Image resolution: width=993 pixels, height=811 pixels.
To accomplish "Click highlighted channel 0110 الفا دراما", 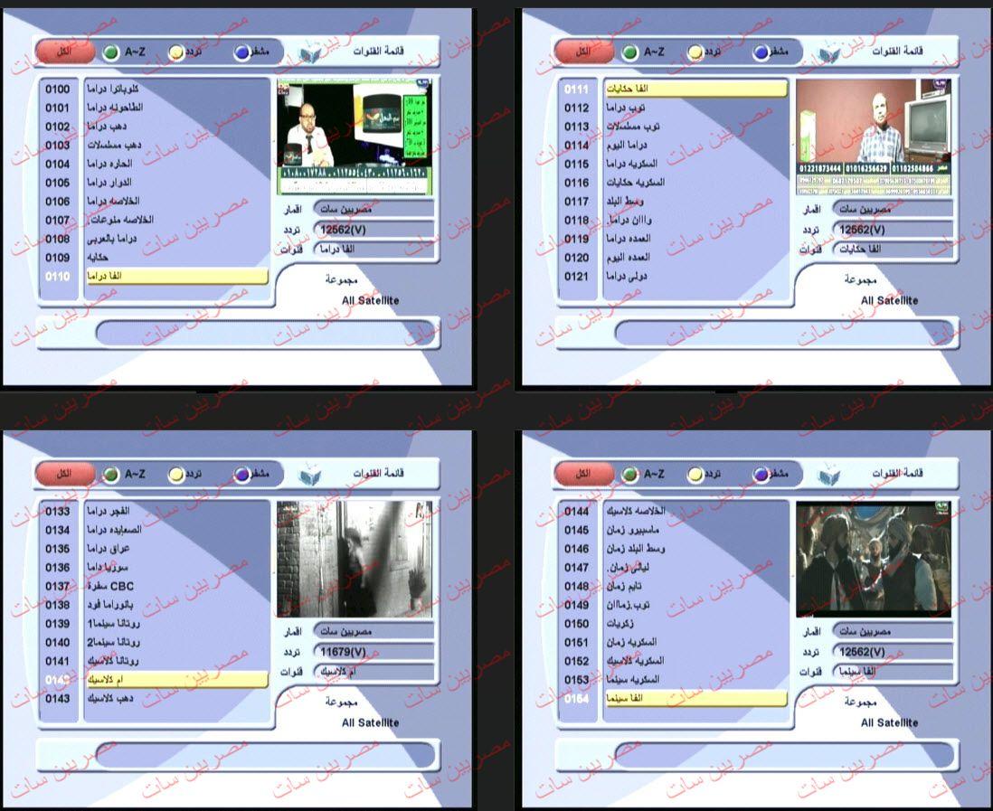I will coord(176,276).
